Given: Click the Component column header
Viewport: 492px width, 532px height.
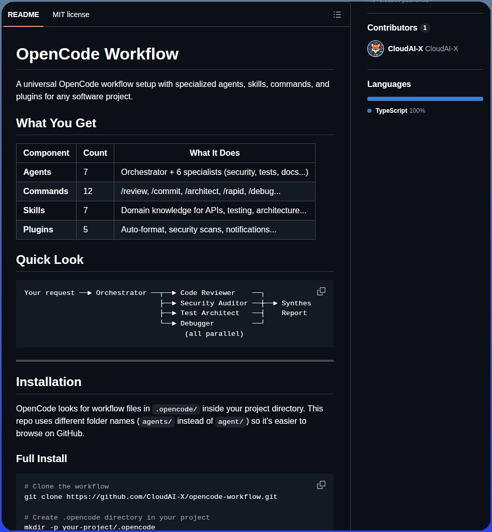Looking at the screenshot, I should click(46, 153).
